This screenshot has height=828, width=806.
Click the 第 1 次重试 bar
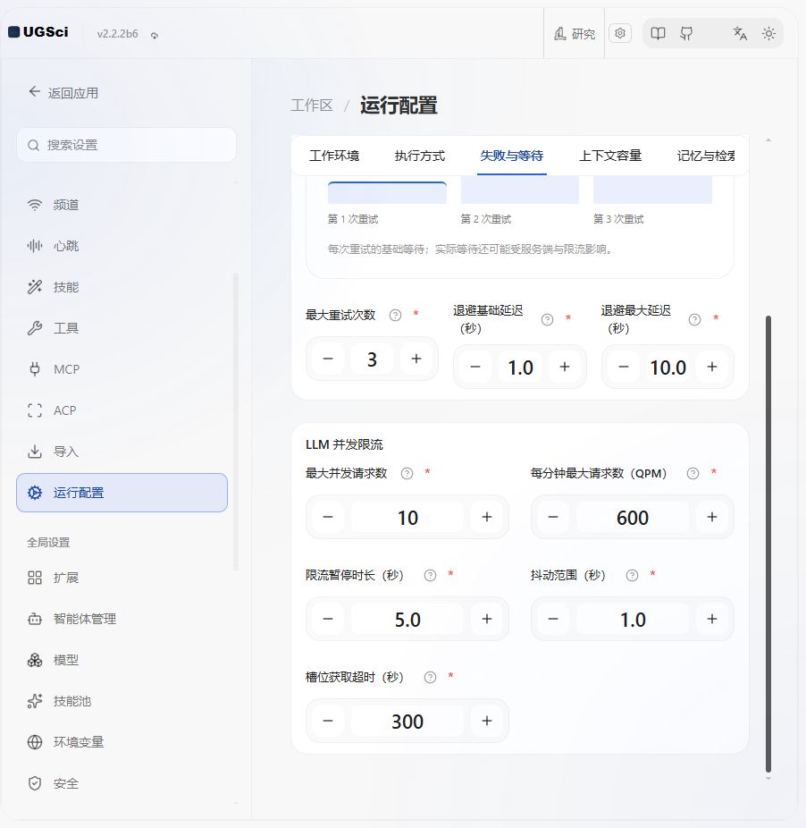tap(387, 193)
